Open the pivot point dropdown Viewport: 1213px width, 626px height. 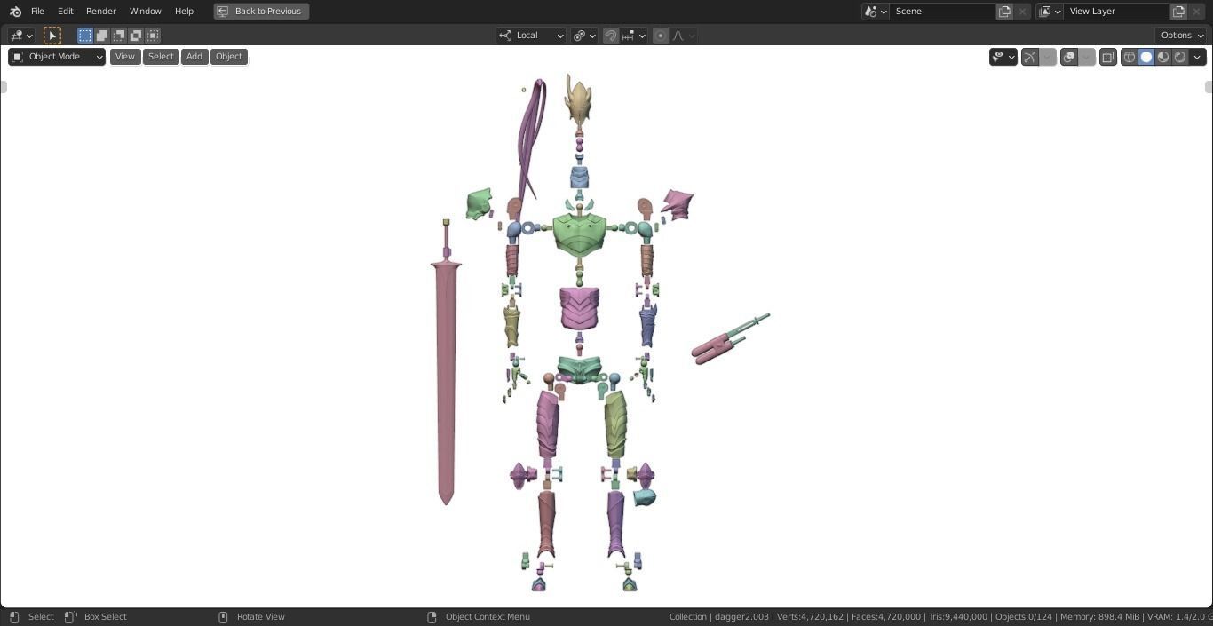583,36
